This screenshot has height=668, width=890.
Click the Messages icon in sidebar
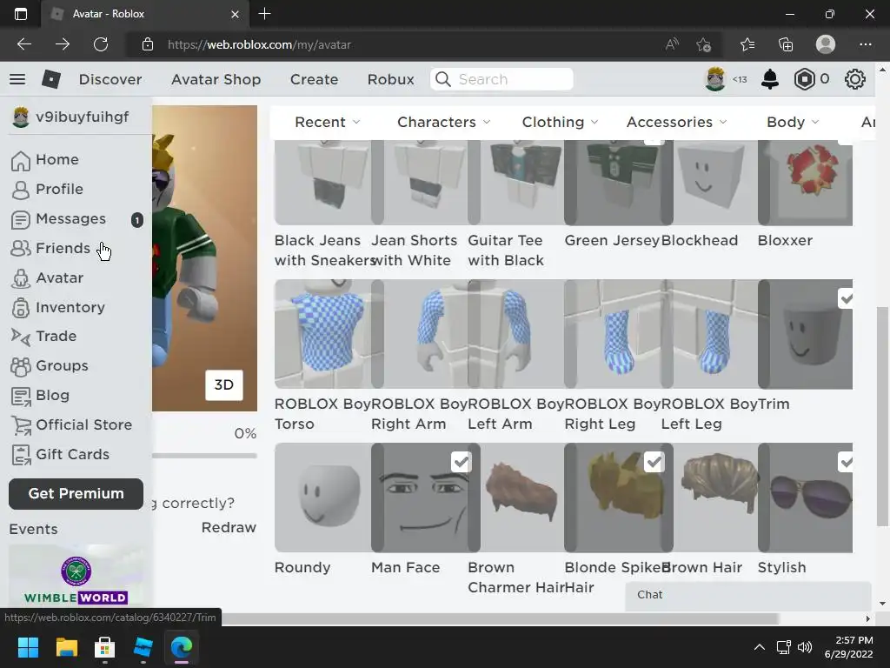click(21, 219)
